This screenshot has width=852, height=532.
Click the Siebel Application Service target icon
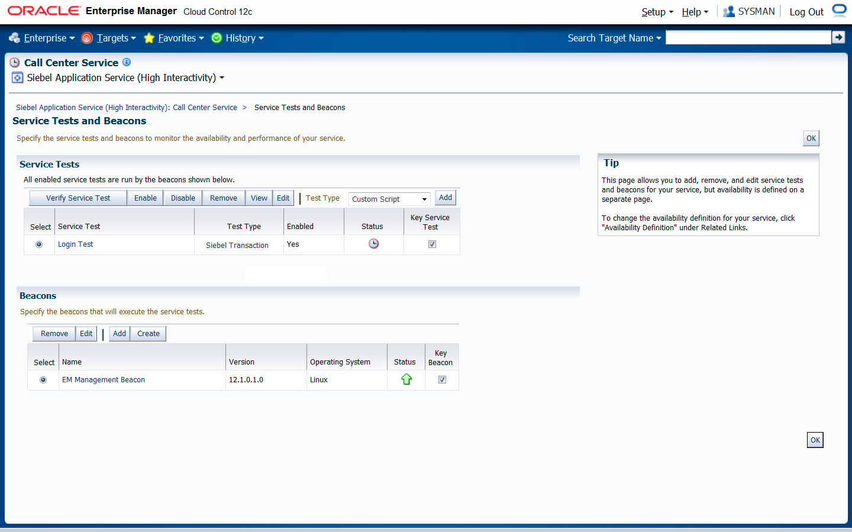pyautogui.click(x=18, y=78)
